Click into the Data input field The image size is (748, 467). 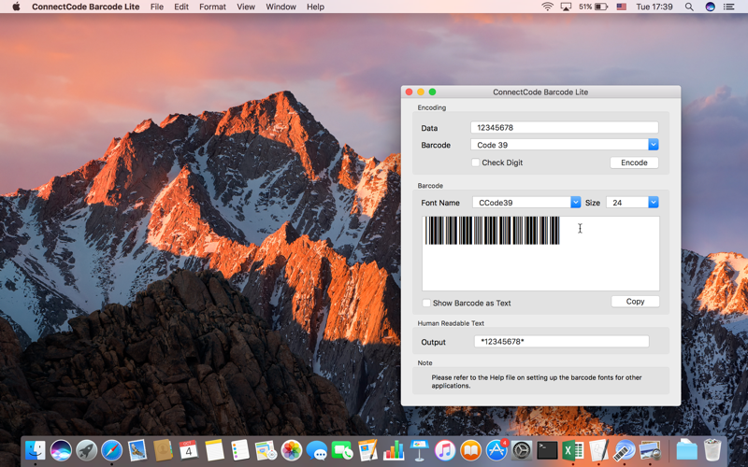click(x=565, y=127)
